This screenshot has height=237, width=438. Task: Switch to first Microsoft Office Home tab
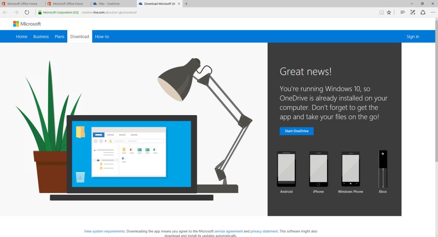[22, 3]
